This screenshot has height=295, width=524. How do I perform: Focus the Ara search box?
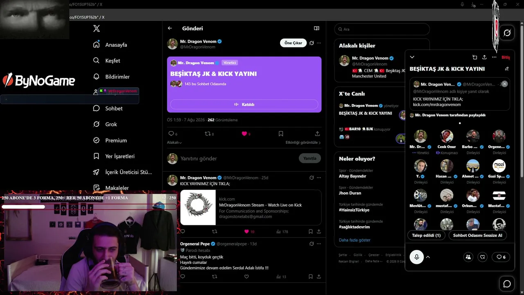click(382, 29)
